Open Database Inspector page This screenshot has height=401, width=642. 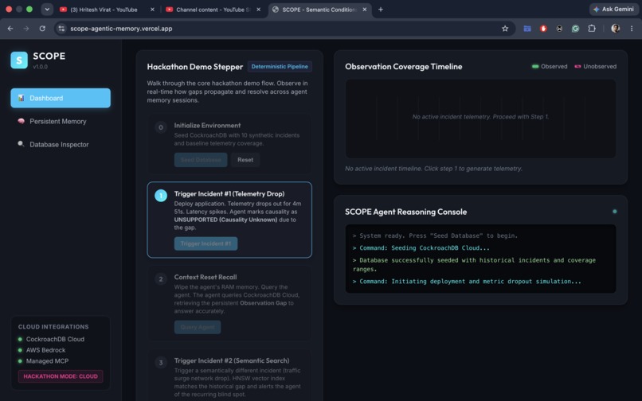(61, 145)
